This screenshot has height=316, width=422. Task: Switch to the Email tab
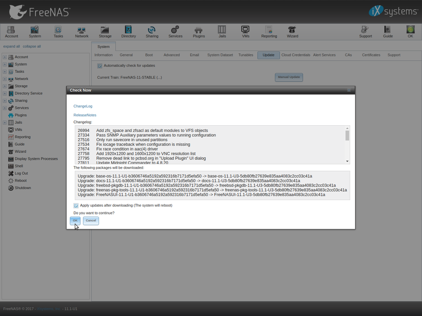coord(194,55)
